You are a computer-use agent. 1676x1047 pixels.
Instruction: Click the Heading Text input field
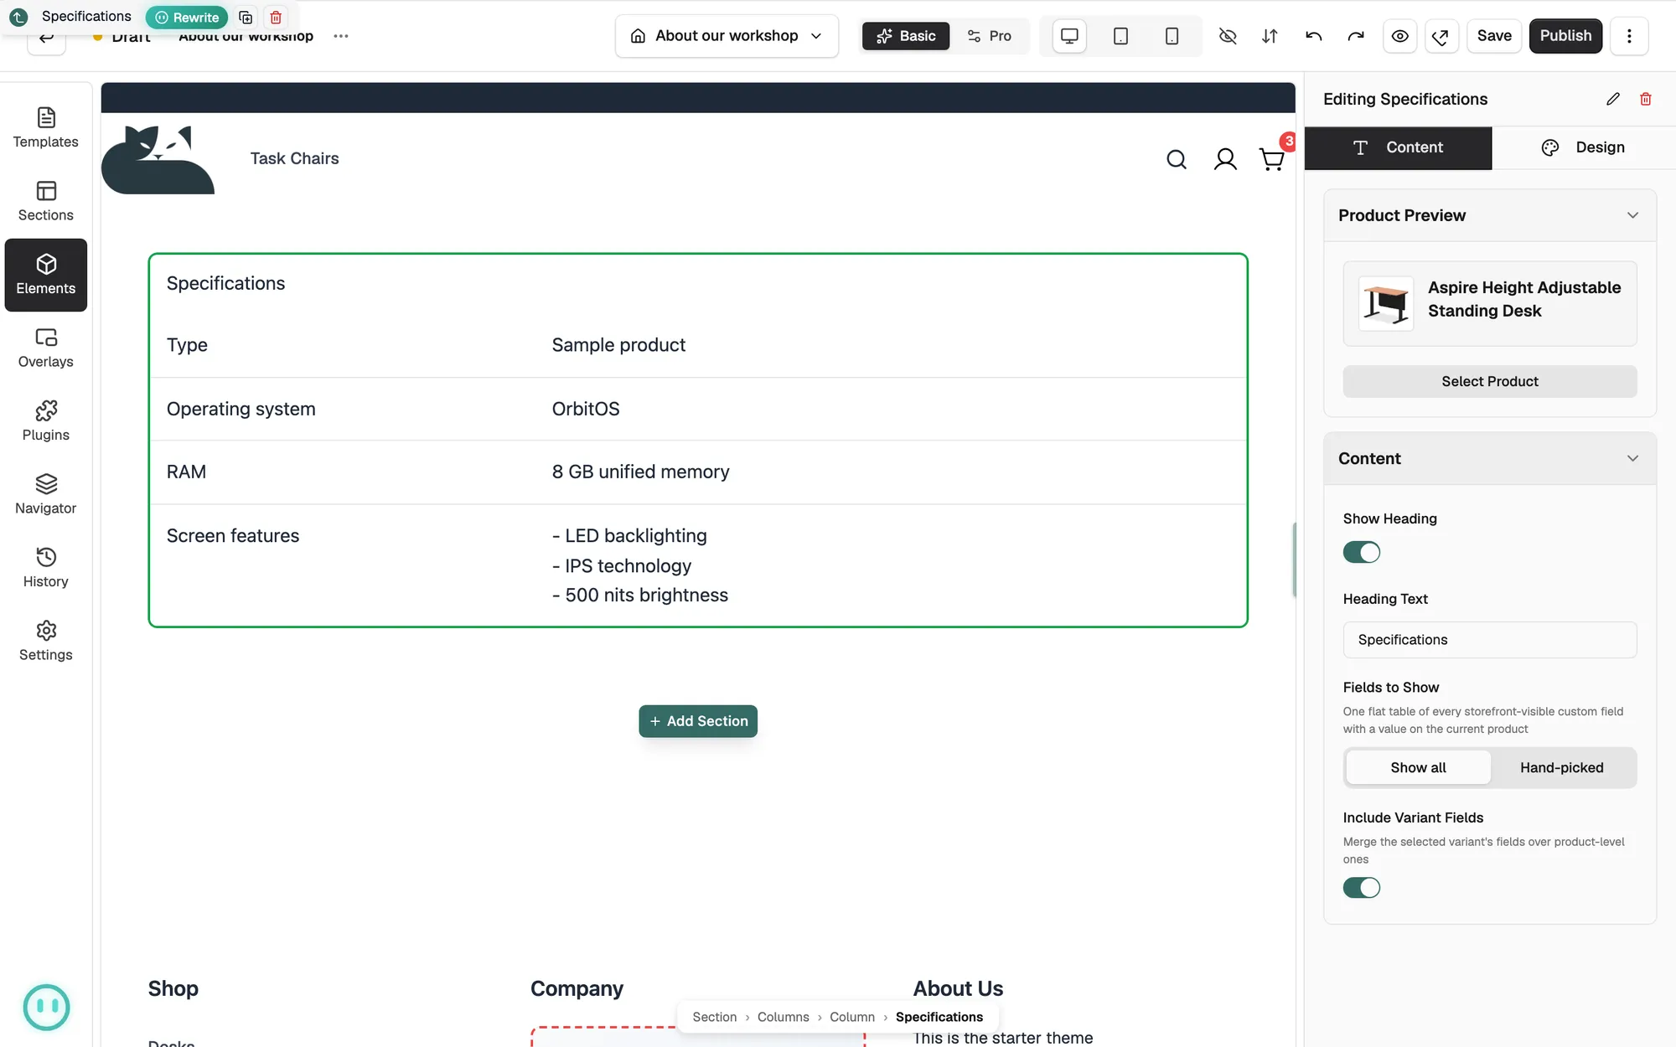pyautogui.click(x=1490, y=640)
